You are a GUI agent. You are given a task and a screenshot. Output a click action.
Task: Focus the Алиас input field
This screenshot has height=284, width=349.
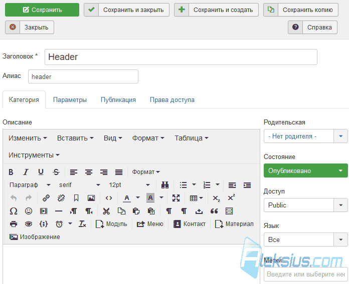83,76
